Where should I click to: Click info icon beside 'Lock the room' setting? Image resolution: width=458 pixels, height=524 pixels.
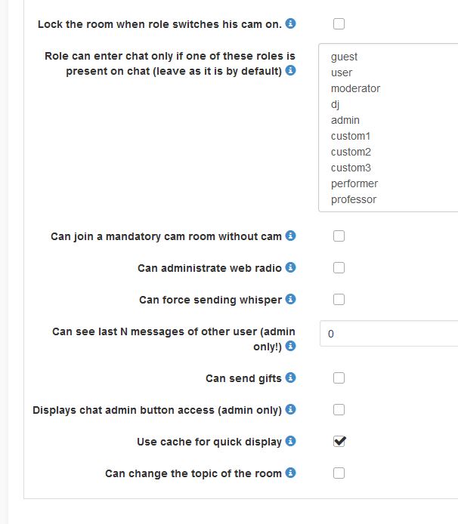pyautogui.click(x=291, y=24)
